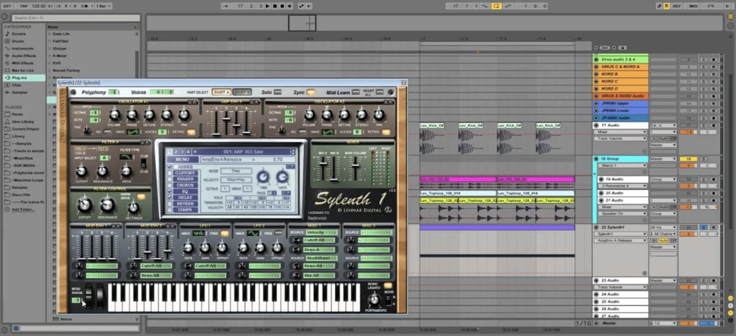Screen dimensions: 736x336
Task: Click the Sylenth1 Main Volume slider
Action: (355, 166)
